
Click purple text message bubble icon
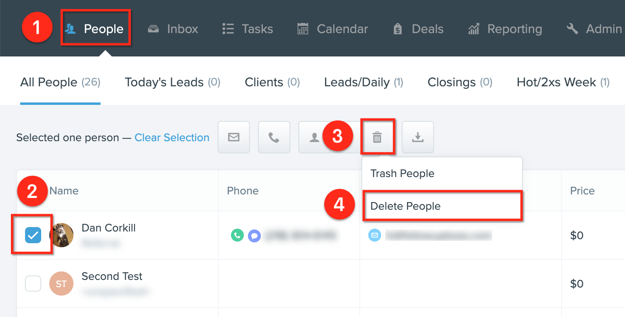point(254,235)
